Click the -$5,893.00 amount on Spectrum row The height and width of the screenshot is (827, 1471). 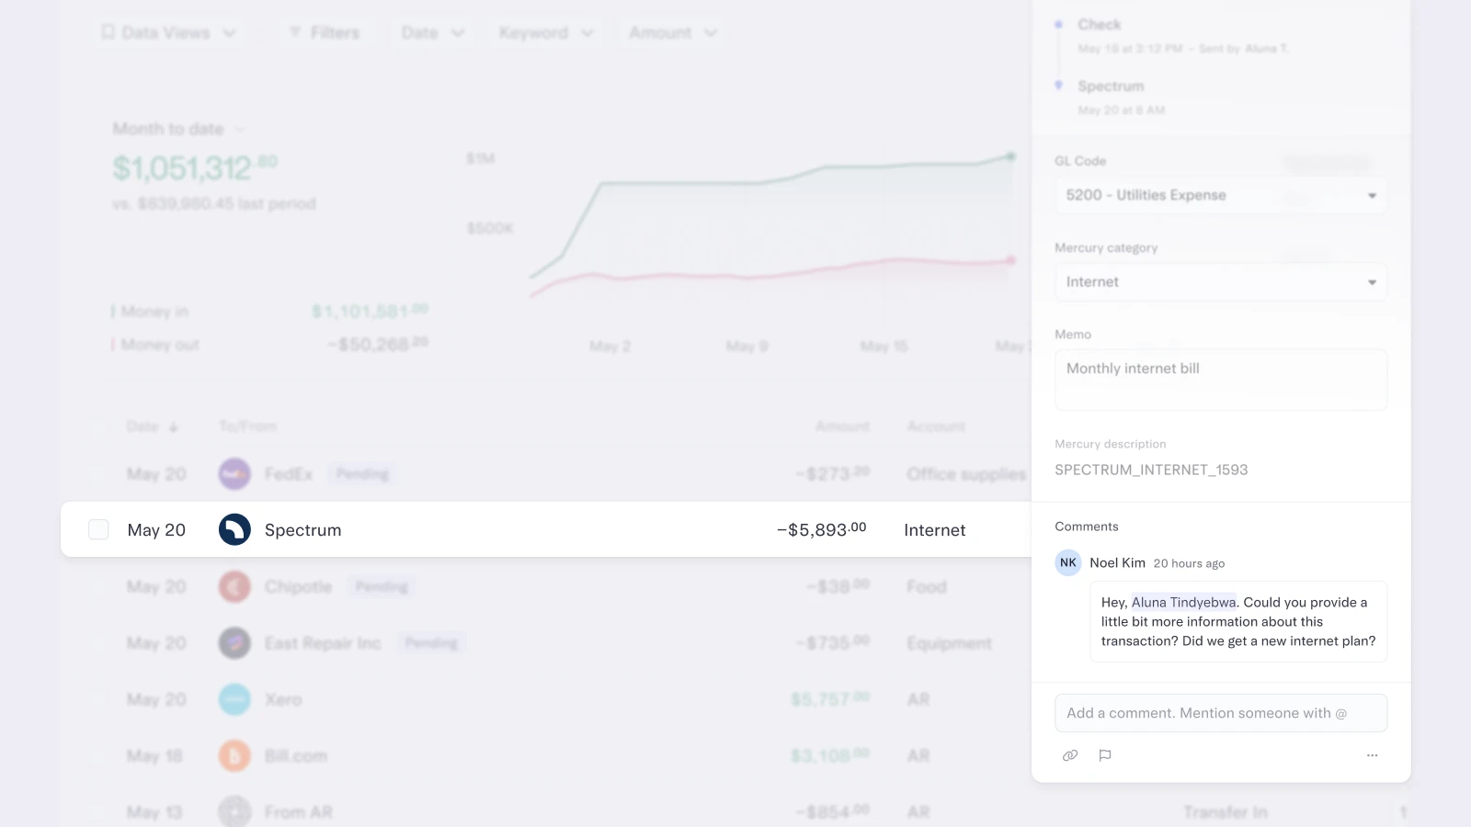coord(821,529)
